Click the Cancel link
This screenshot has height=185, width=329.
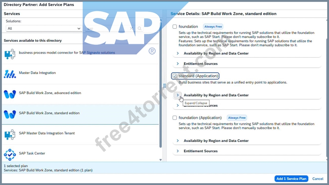318,179
